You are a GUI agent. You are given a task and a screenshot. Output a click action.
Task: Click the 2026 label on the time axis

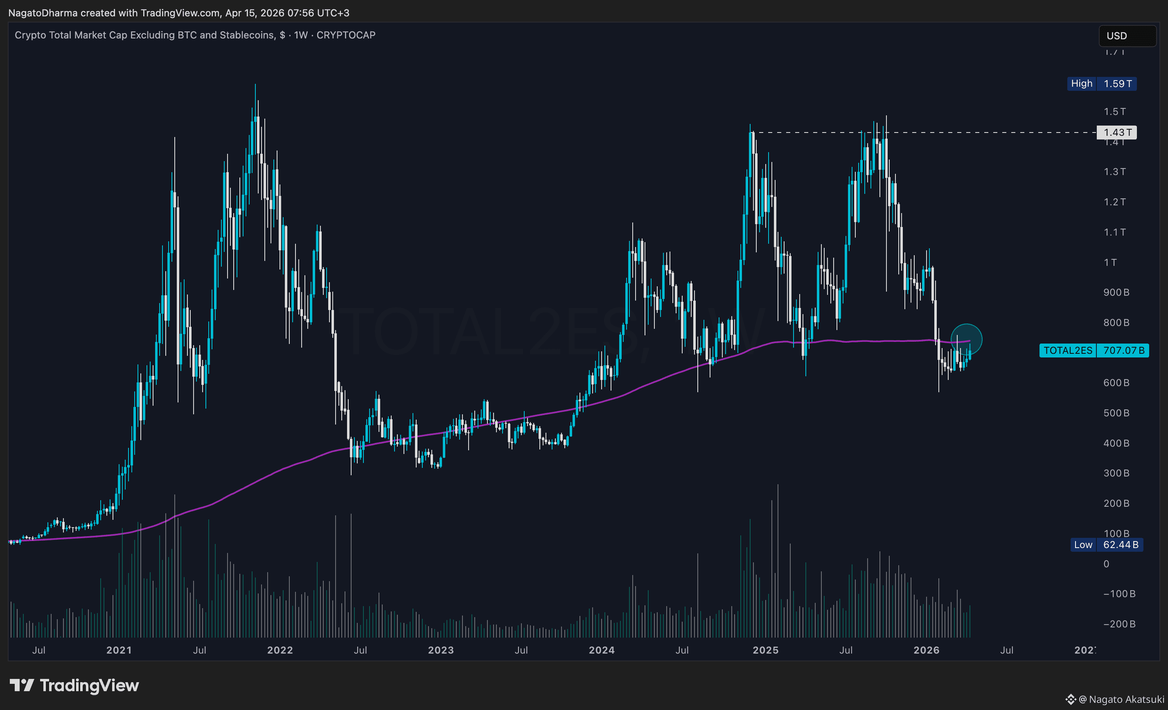point(926,650)
